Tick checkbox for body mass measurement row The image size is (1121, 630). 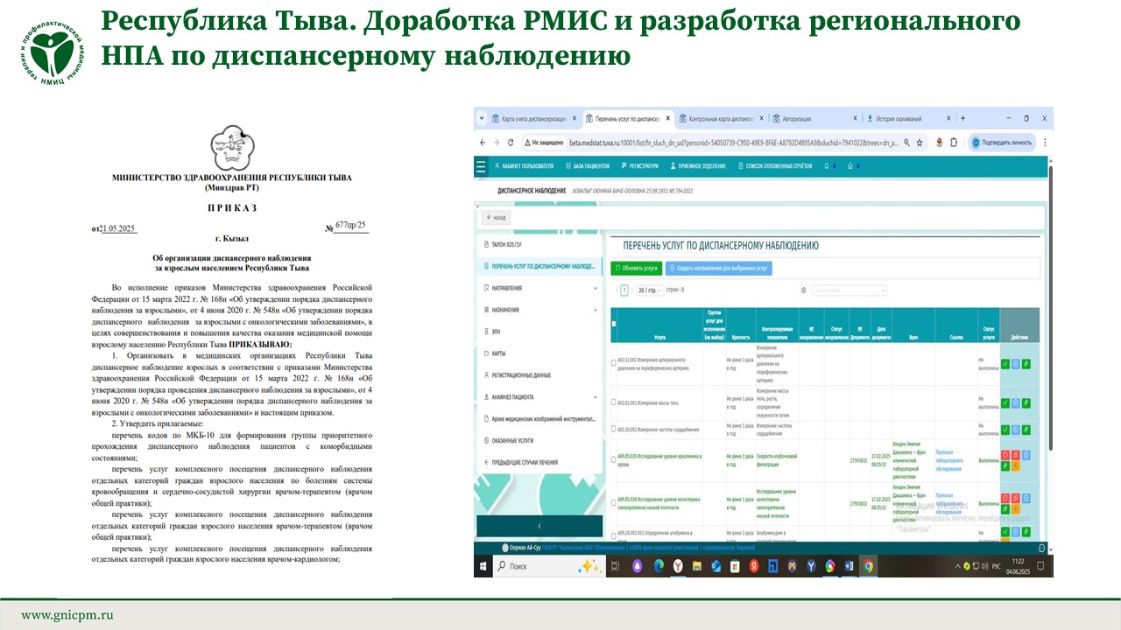[613, 402]
